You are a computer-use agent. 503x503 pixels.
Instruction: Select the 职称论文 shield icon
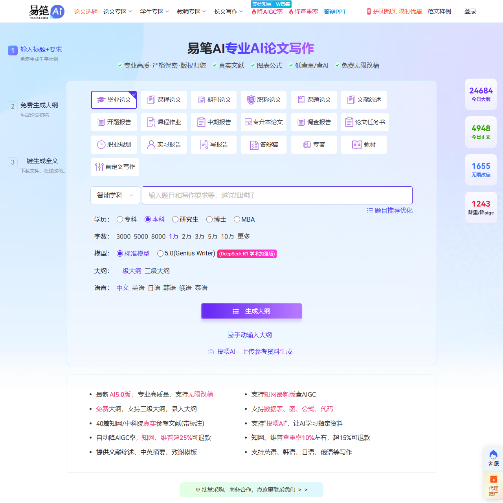251,100
